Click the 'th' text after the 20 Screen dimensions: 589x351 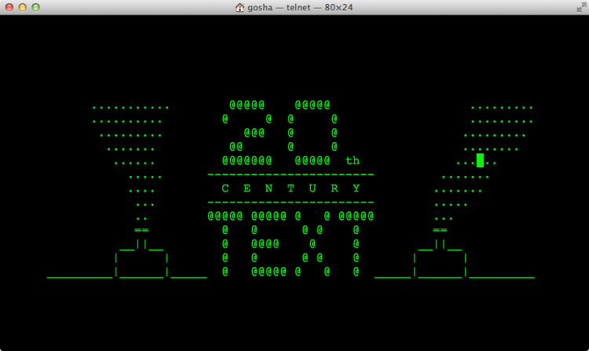[353, 161]
